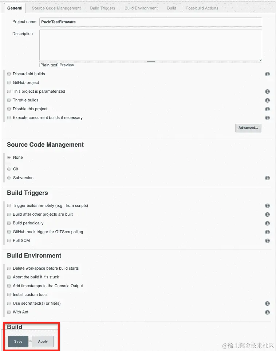Go to Post-build Actions tab
276x351 pixels.
click(202, 8)
